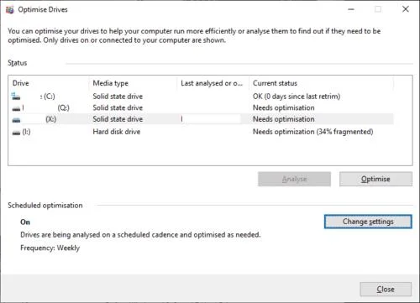
Task: Select the C: drive icon
Action: (x=16, y=97)
